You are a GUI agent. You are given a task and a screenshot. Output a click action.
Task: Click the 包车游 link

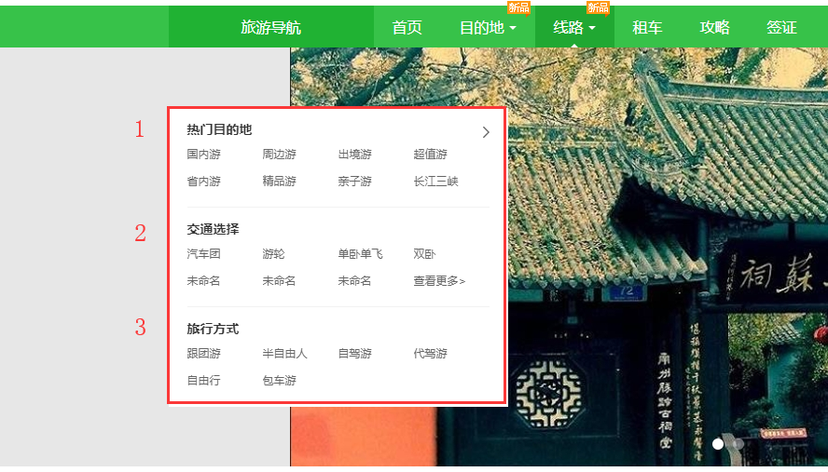279,381
